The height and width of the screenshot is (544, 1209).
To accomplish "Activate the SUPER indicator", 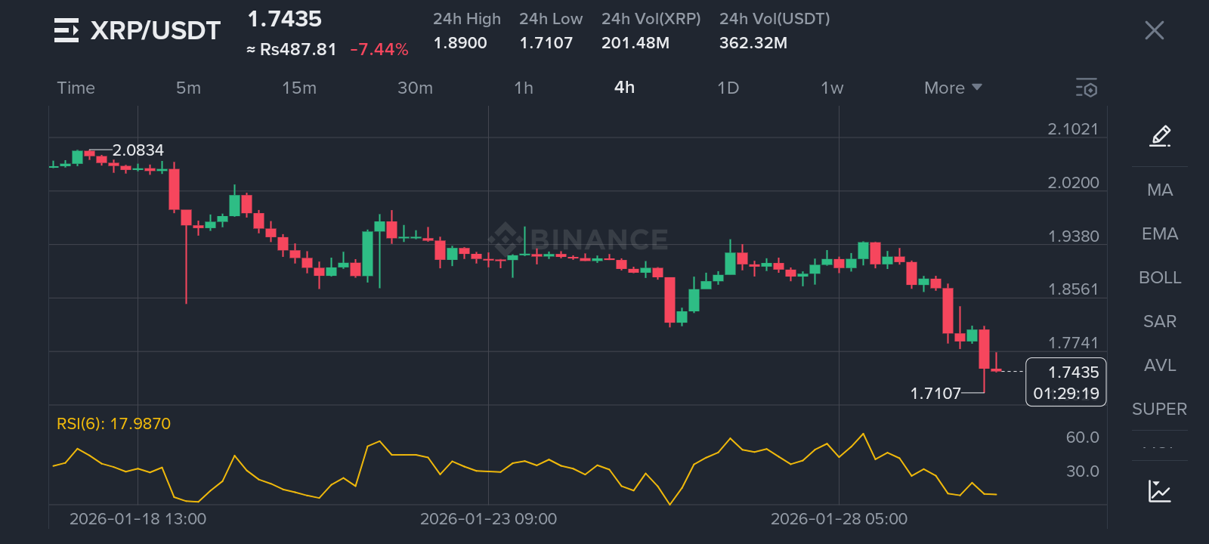I will (1159, 409).
